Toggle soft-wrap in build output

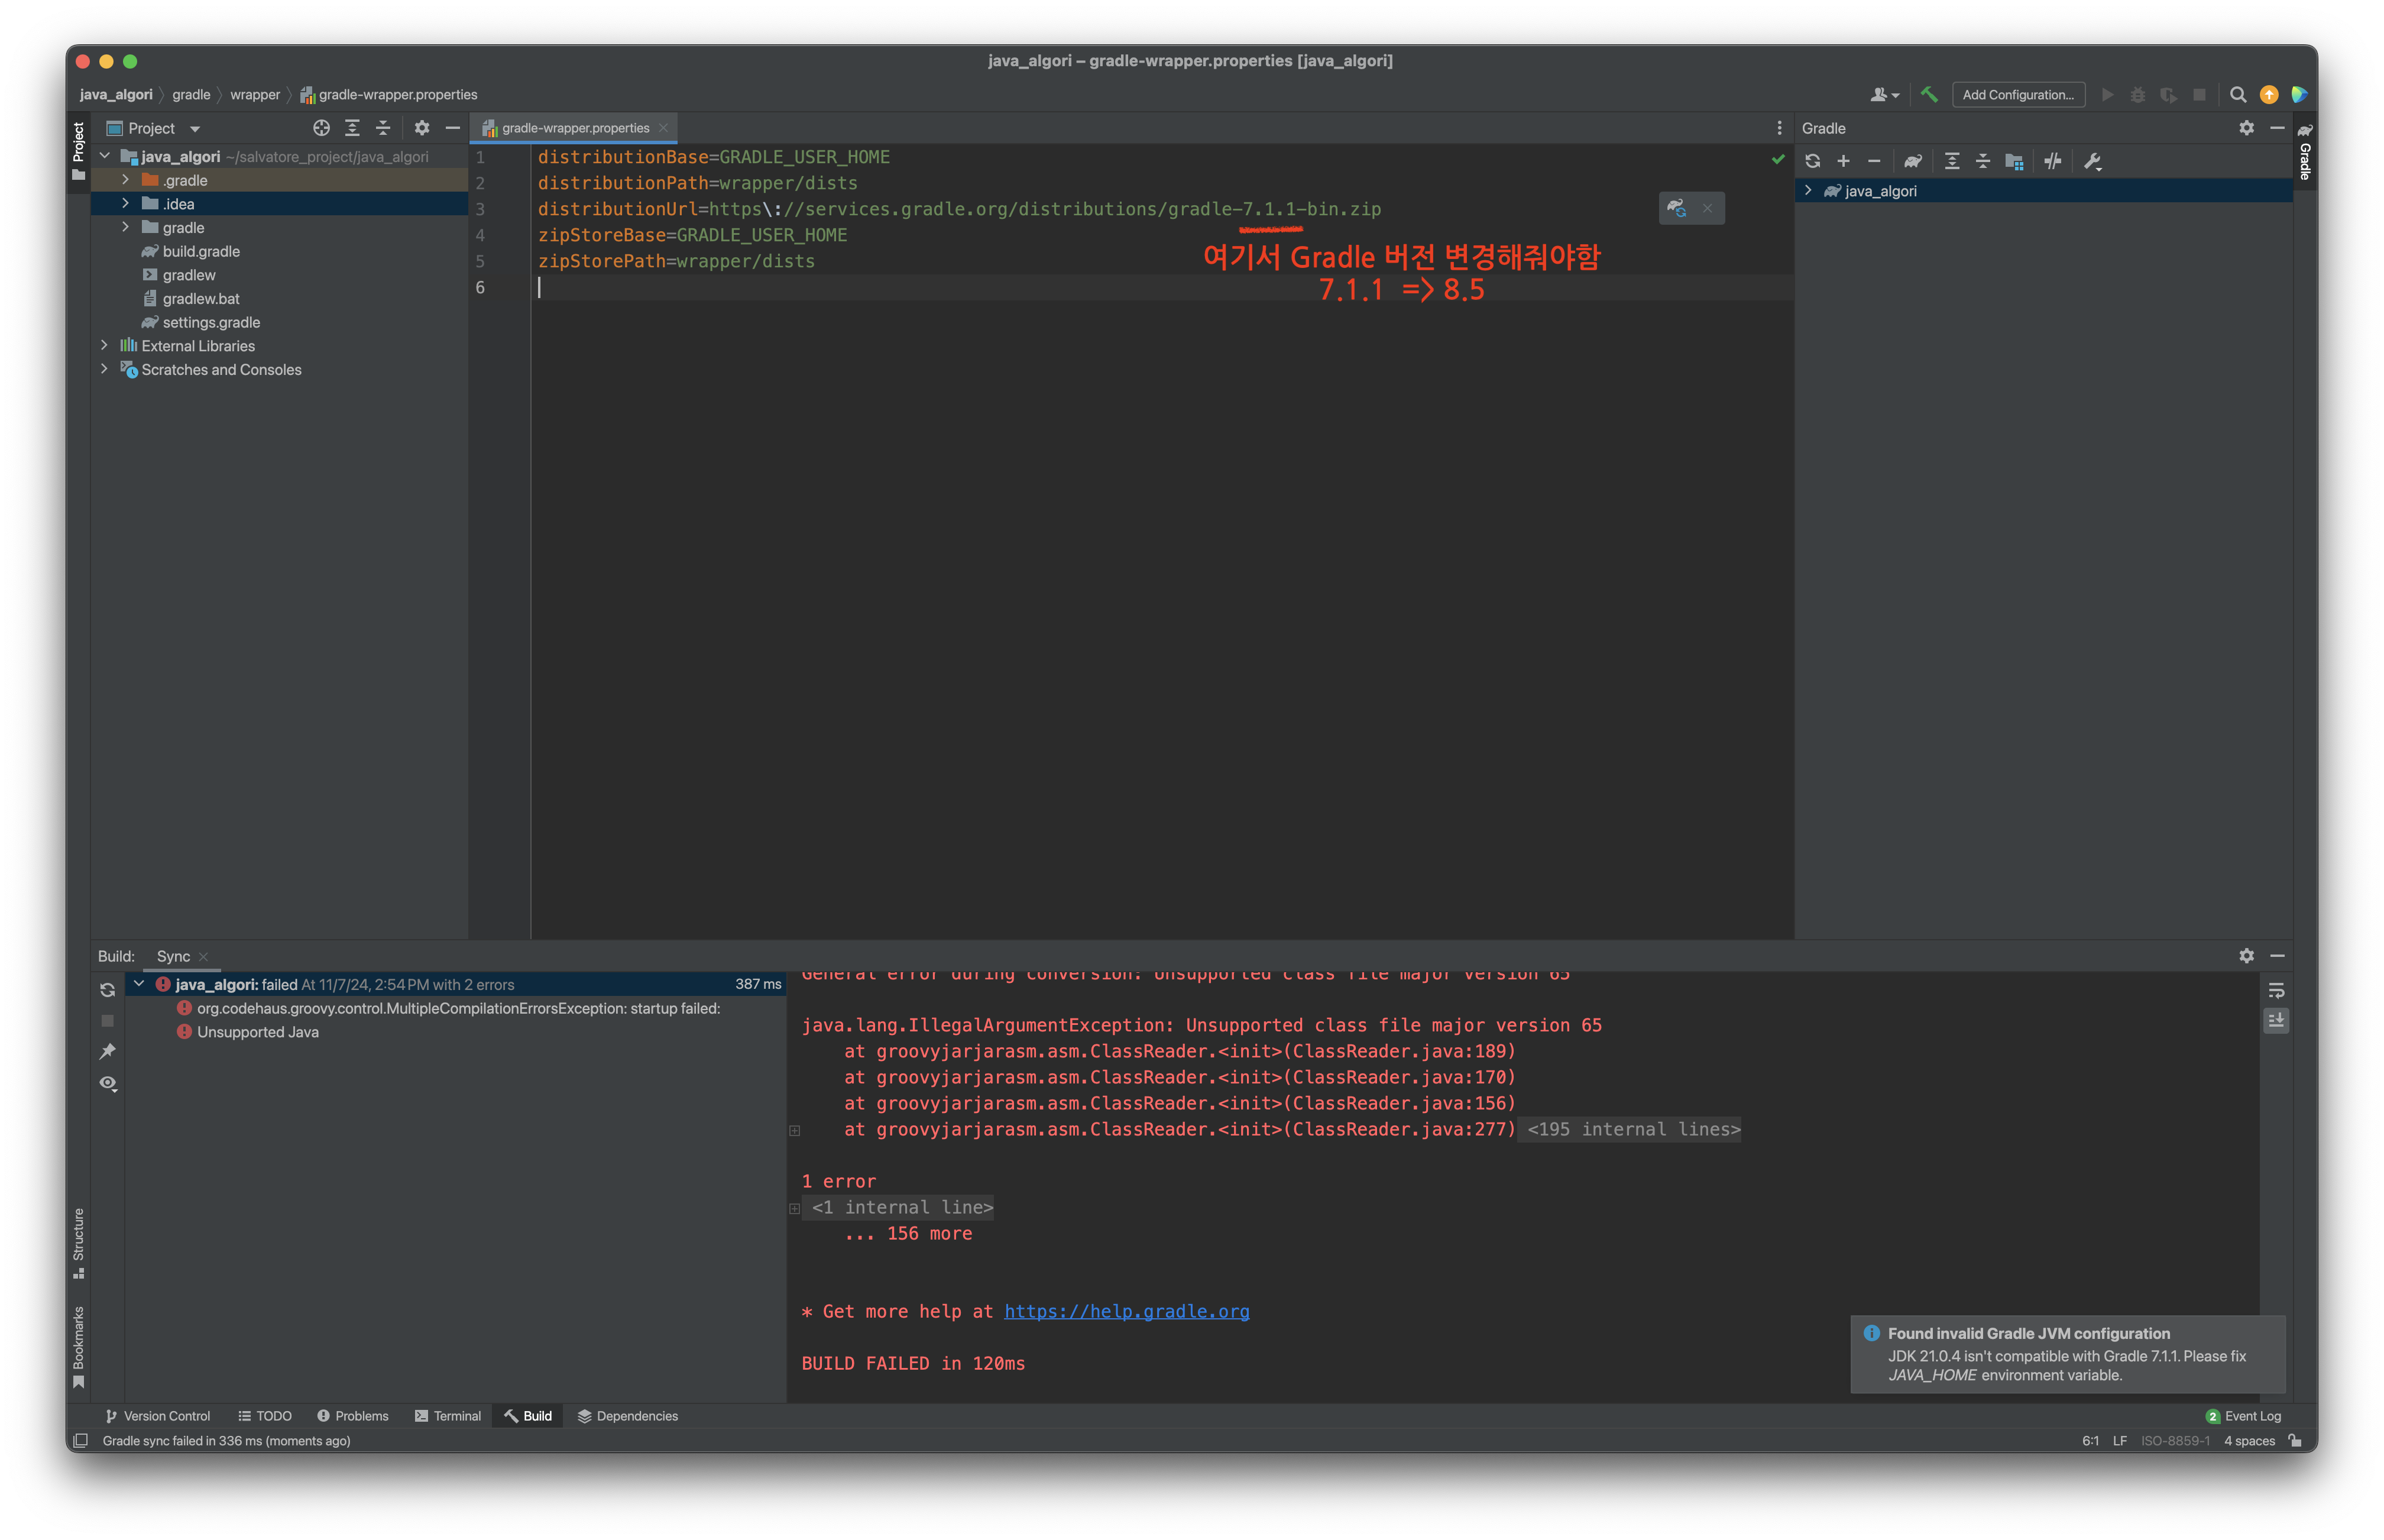(2276, 990)
